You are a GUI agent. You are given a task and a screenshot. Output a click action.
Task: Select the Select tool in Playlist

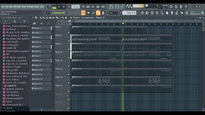[60, 18]
